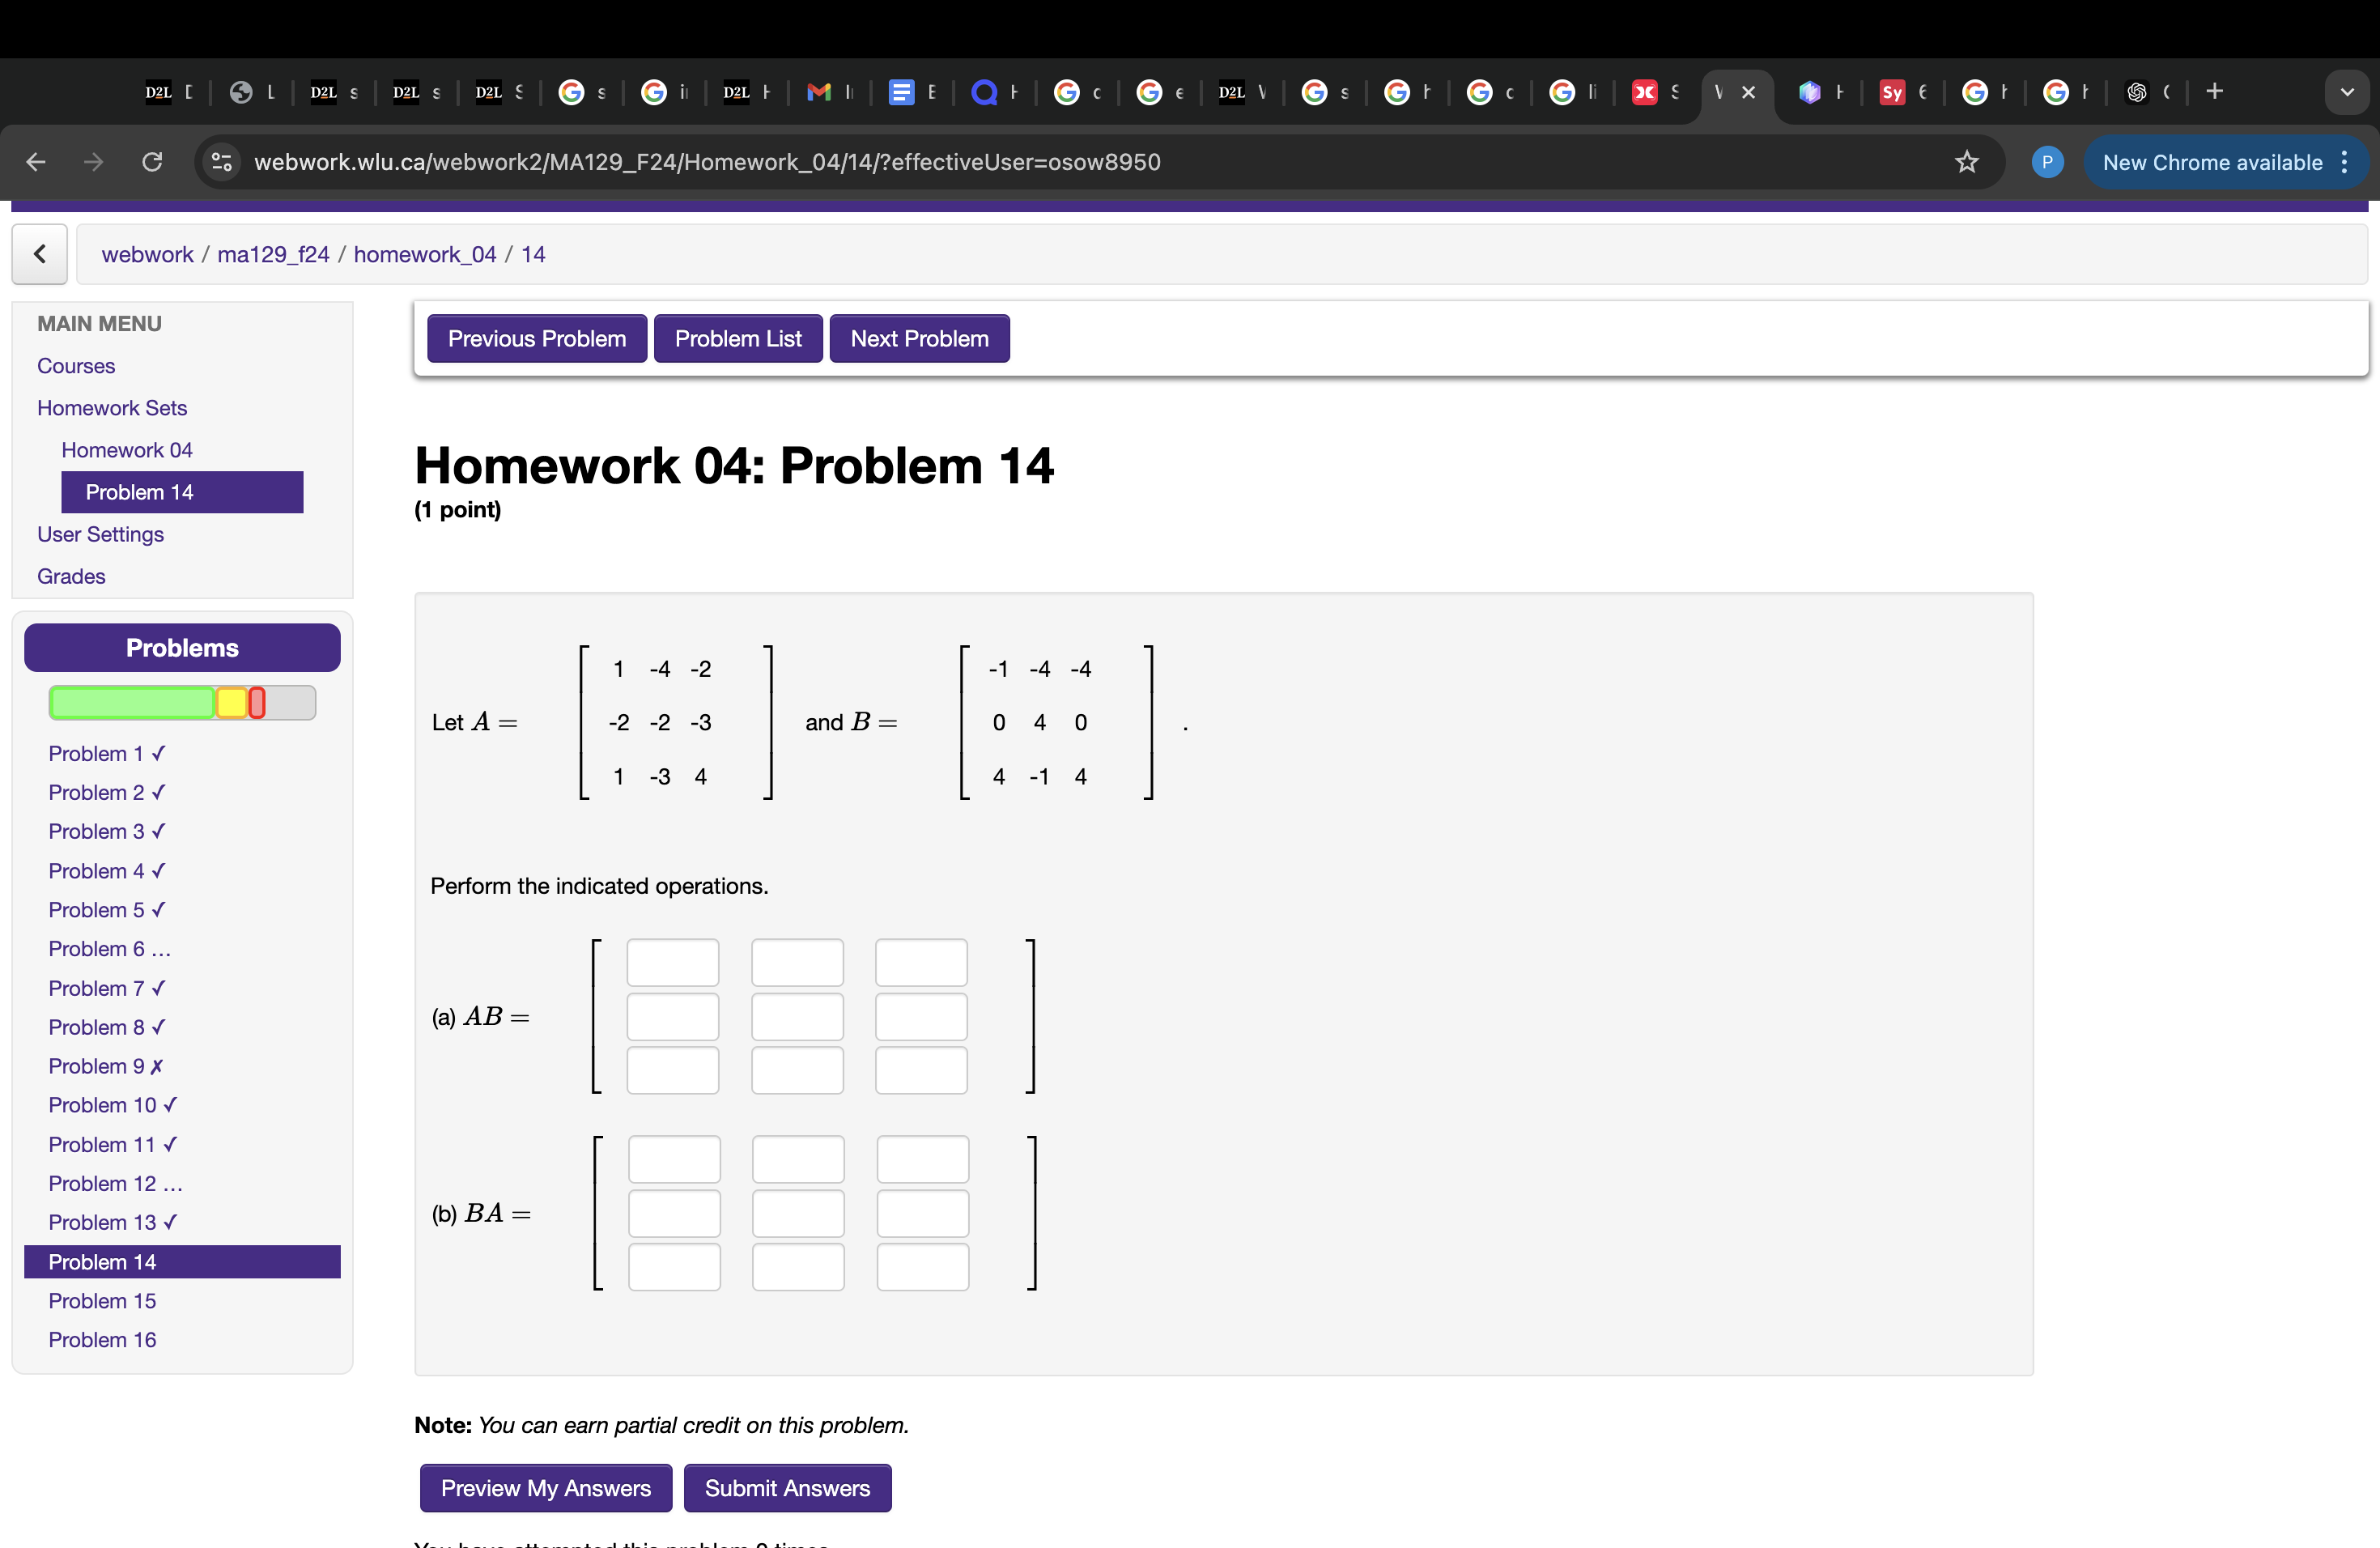
Task: Click the browser back arrow
Action: point(36,162)
